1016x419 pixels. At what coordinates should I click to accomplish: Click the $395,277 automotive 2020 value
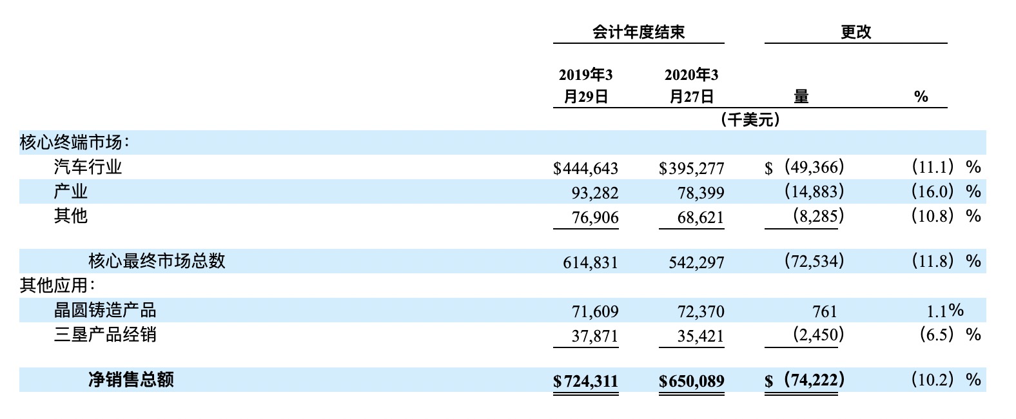691,168
